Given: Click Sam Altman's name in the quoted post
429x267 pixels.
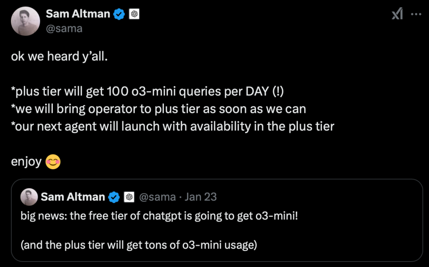Looking at the screenshot, I should click(x=73, y=196).
